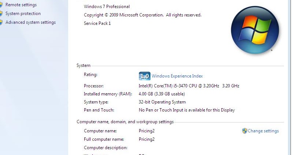Open Remote settings link

tap(21, 5)
